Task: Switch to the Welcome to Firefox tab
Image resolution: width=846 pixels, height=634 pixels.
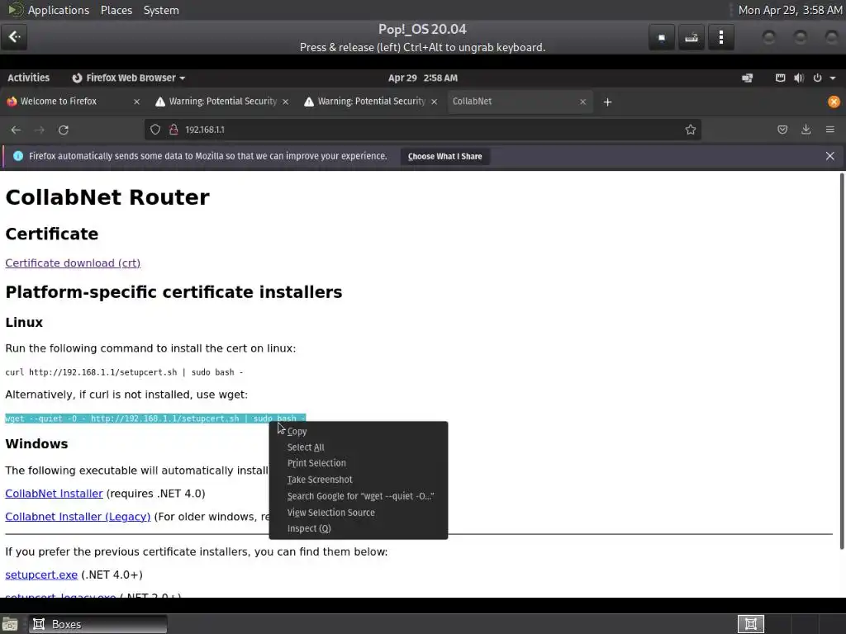Action: tap(74, 102)
